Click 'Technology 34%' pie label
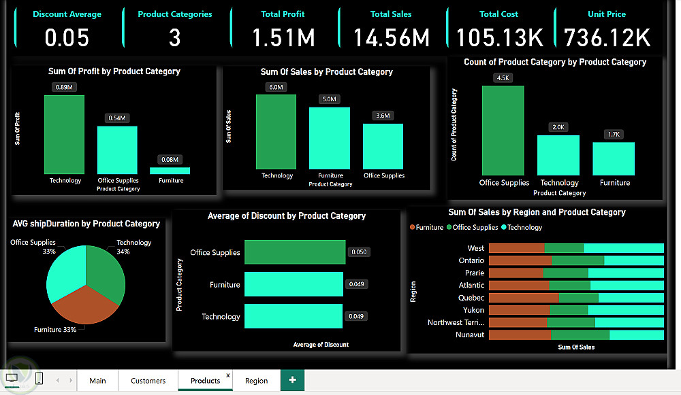This screenshot has height=395, width=681. (x=133, y=247)
